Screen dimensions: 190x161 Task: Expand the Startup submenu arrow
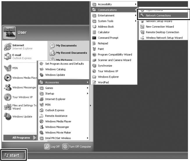click(x=88, y=94)
